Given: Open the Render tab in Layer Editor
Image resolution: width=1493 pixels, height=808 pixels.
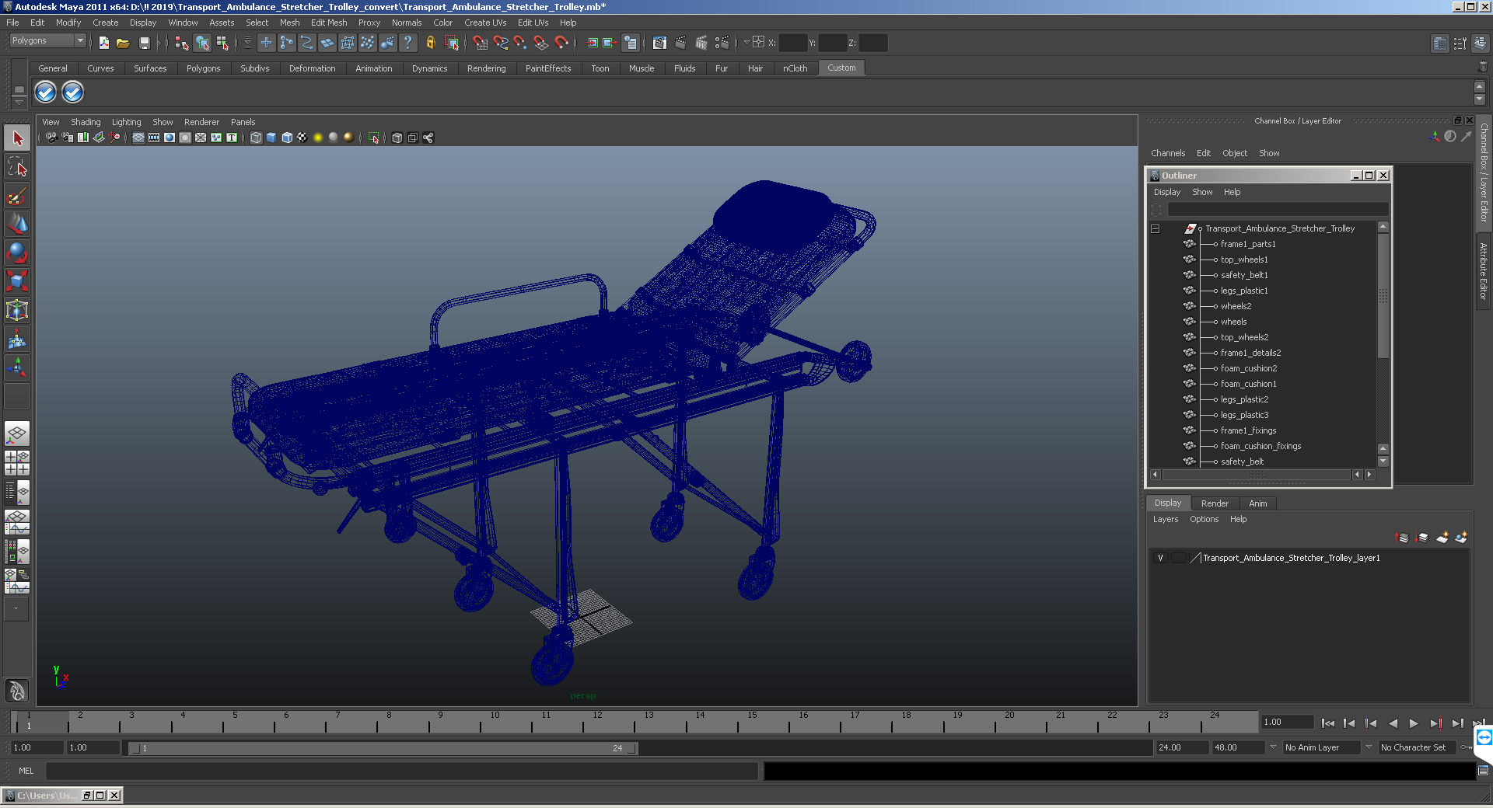Looking at the screenshot, I should (1215, 503).
